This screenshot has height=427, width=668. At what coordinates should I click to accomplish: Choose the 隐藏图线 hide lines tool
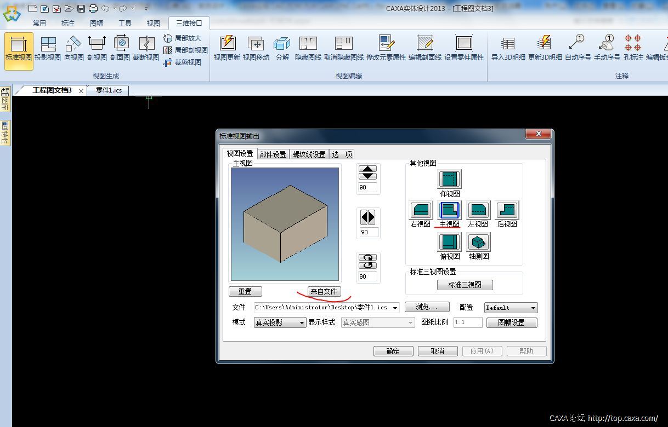[x=308, y=49]
